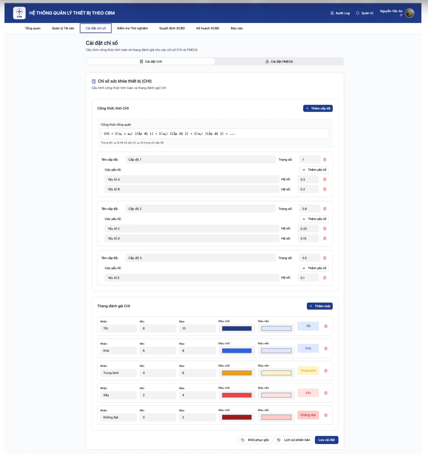Edit Yếu tố A coefficient field
The width and height of the screenshot is (428, 458).
tap(308, 179)
